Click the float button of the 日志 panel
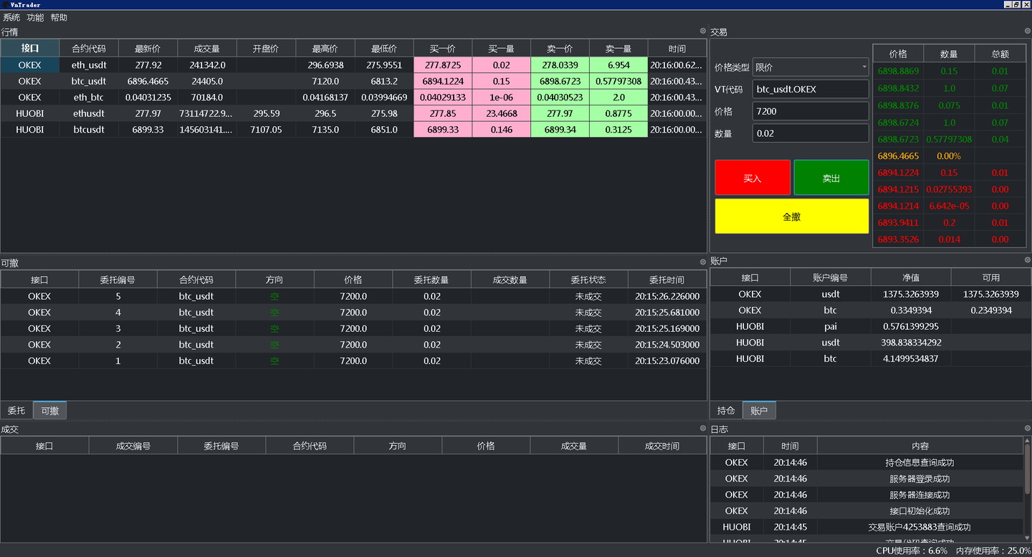Image resolution: width=1032 pixels, height=557 pixels. (1027, 428)
